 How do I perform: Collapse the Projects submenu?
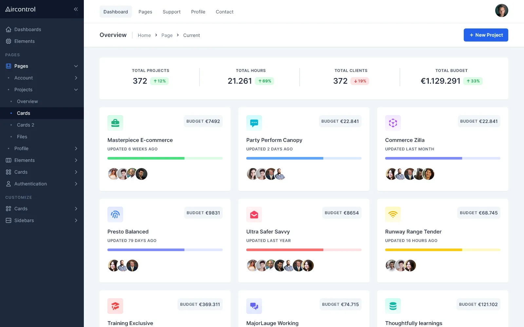click(x=76, y=90)
